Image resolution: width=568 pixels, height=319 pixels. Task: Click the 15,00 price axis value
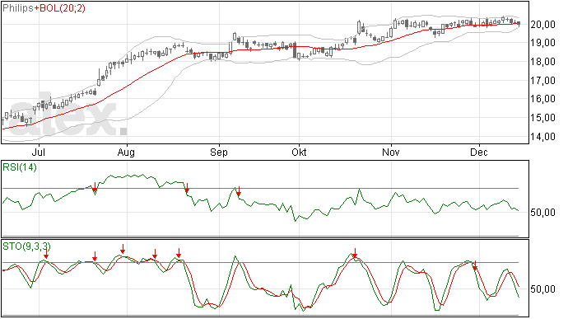(x=542, y=118)
